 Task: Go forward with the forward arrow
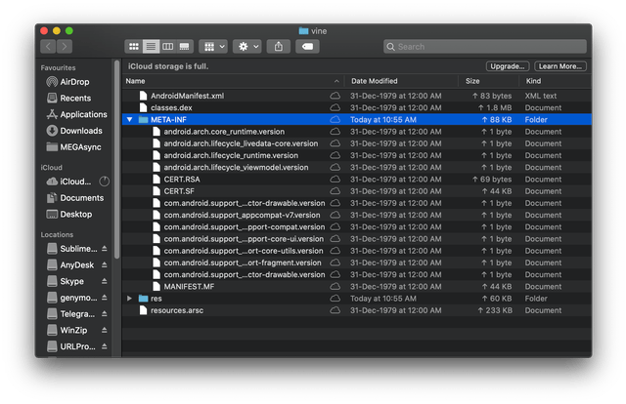tap(65, 47)
